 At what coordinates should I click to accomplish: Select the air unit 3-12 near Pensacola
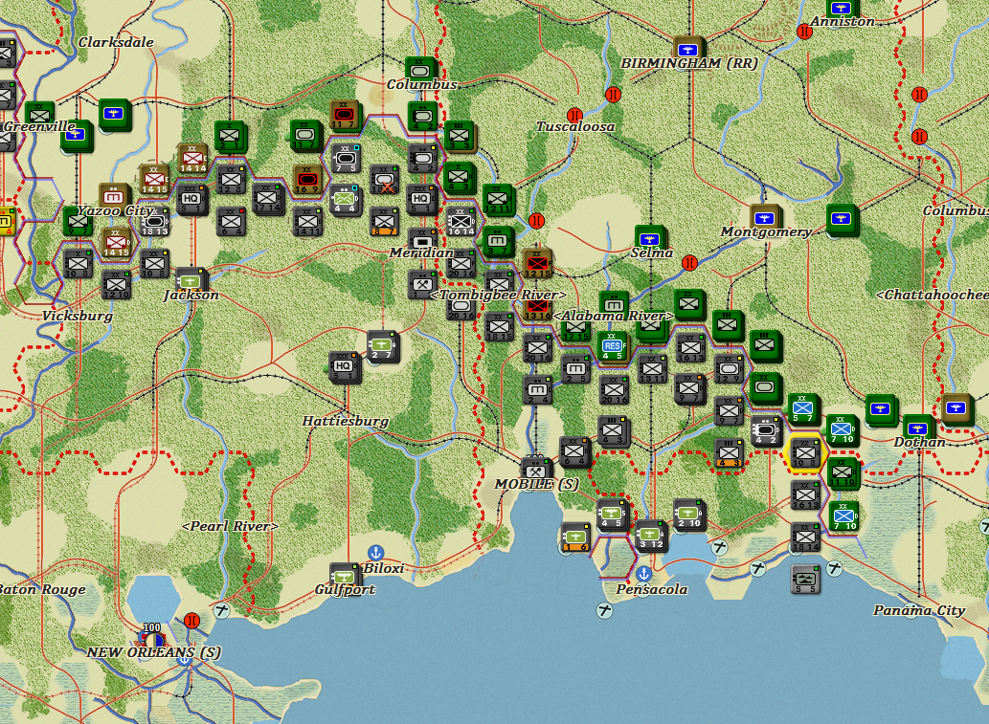pos(650,537)
